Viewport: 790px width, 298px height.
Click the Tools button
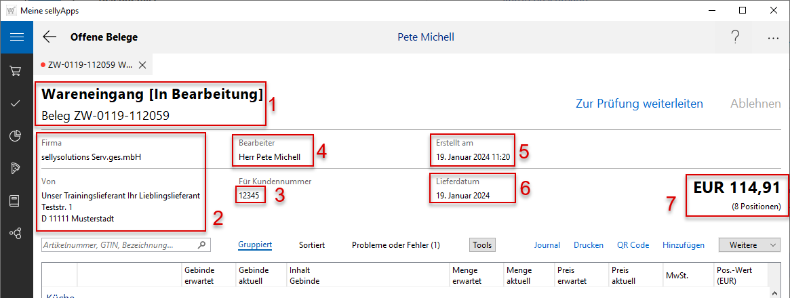coord(482,244)
